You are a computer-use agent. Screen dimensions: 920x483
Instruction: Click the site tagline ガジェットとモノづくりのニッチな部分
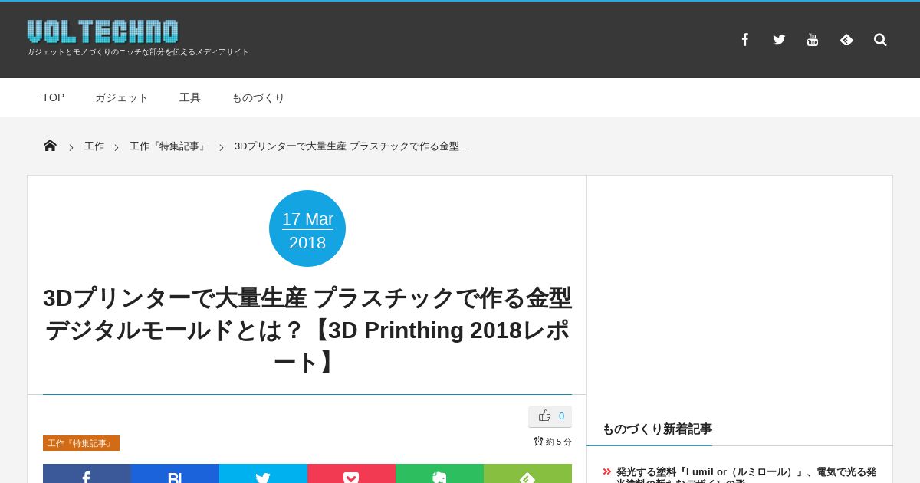point(138,52)
